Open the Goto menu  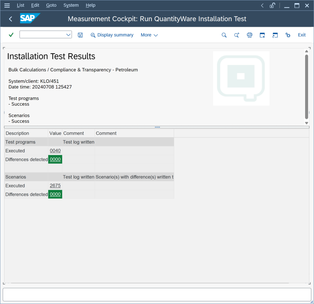point(51,5)
